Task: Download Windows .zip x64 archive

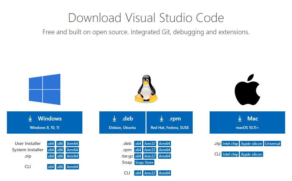Action: (x=51, y=156)
